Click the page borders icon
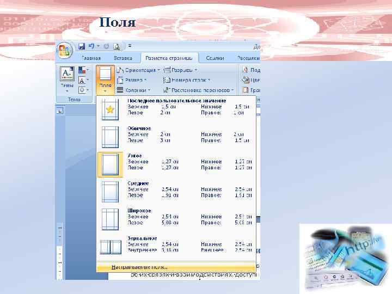 (x=246, y=90)
